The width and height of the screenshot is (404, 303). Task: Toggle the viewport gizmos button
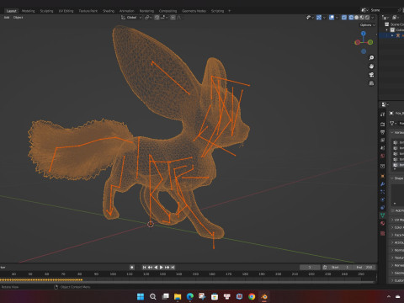pyautogui.click(x=319, y=18)
